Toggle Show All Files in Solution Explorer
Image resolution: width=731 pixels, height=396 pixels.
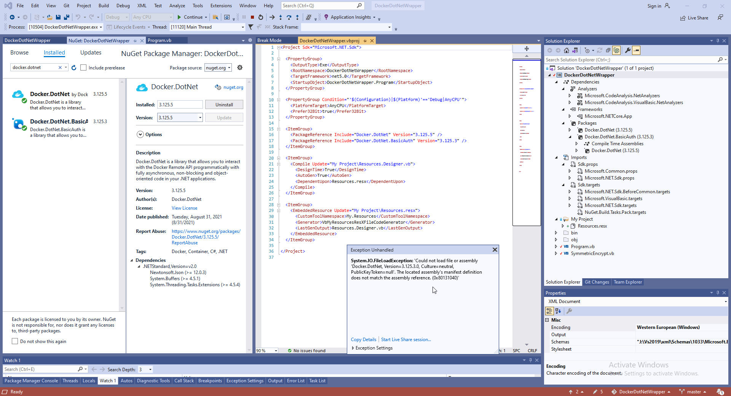[x=616, y=50]
